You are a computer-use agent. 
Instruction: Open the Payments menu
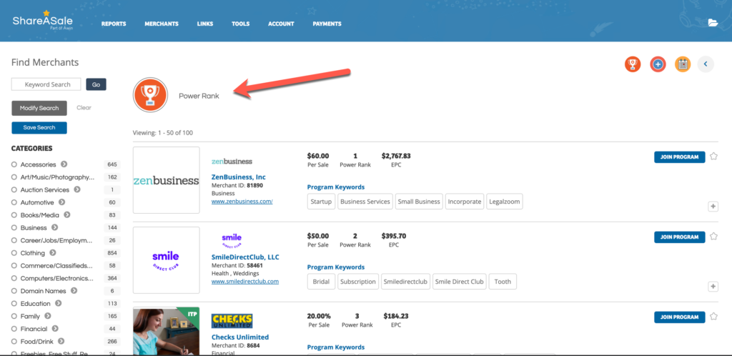[327, 24]
